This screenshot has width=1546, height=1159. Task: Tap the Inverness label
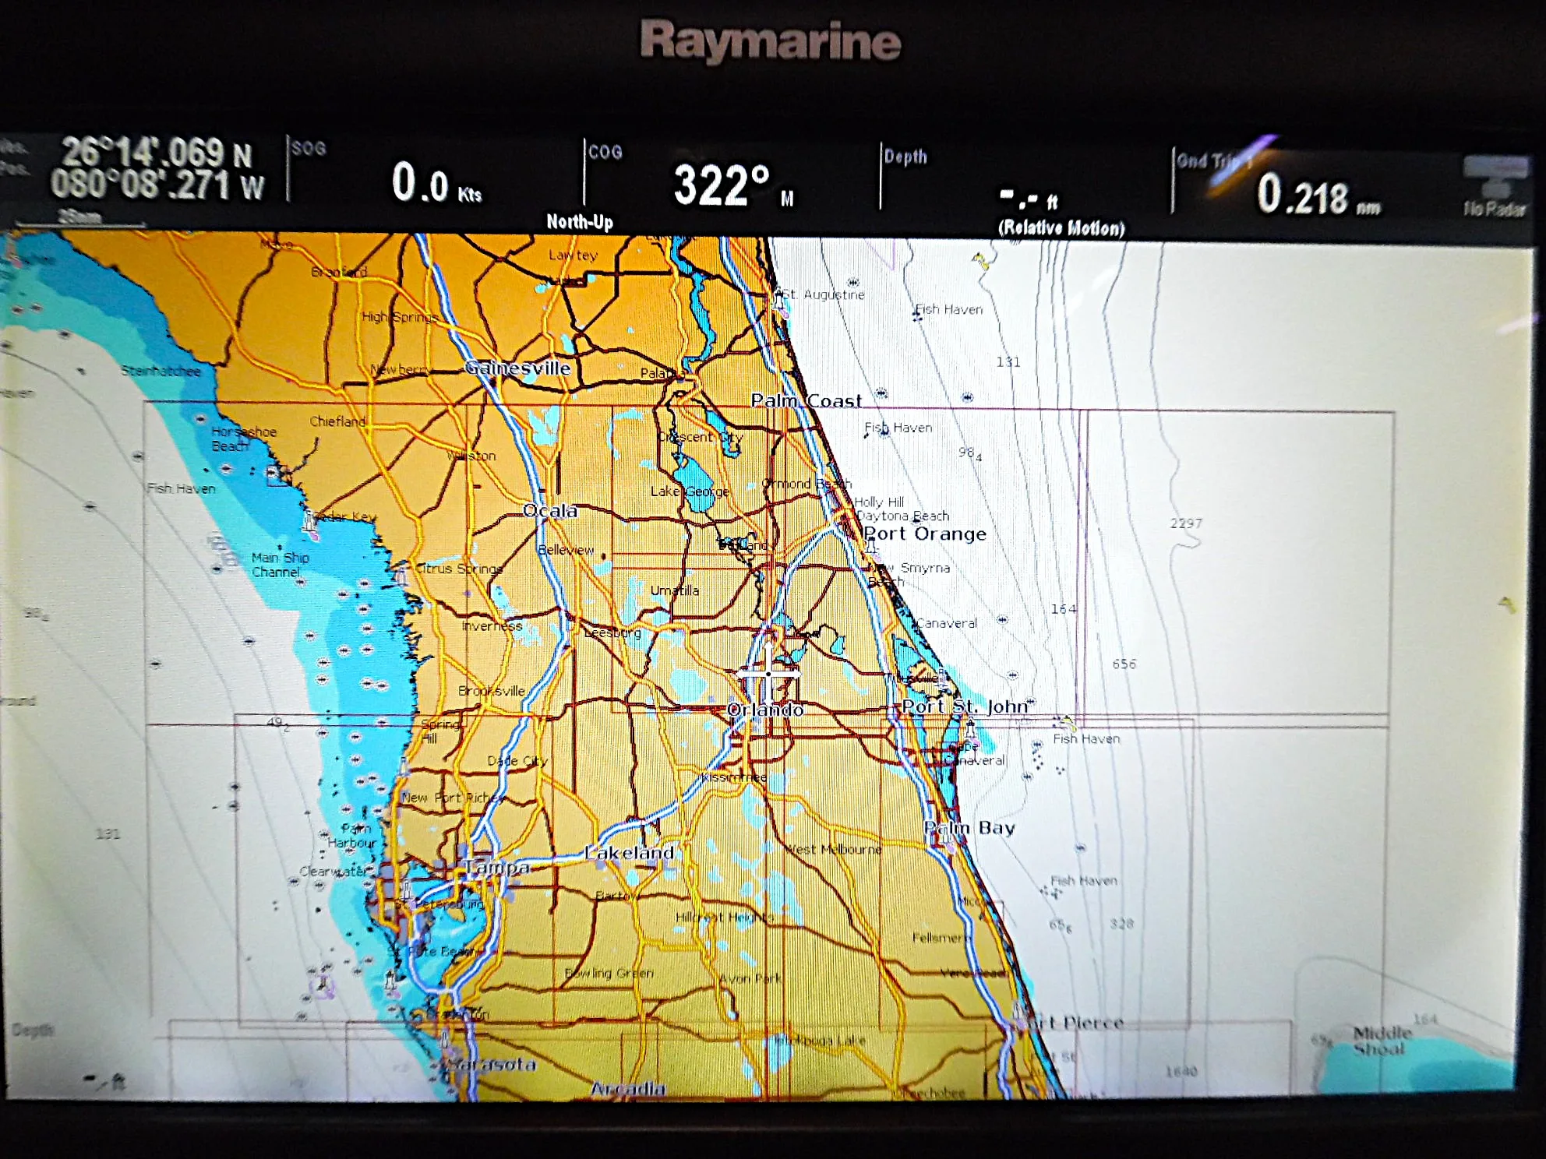[492, 626]
